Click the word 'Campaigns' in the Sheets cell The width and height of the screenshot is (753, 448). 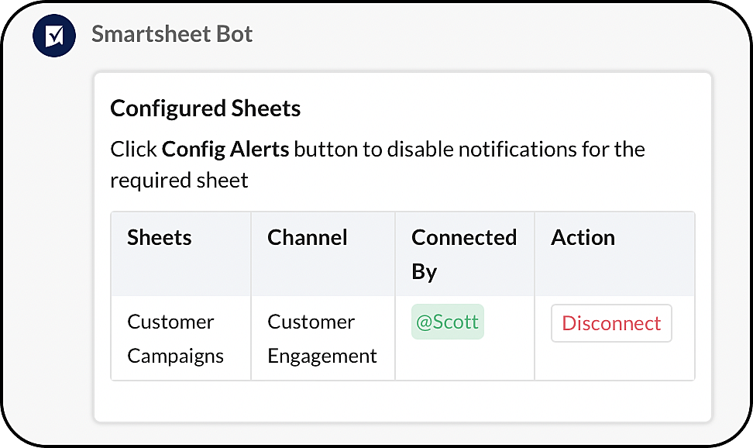pyautogui.click(x=175, y=356)
